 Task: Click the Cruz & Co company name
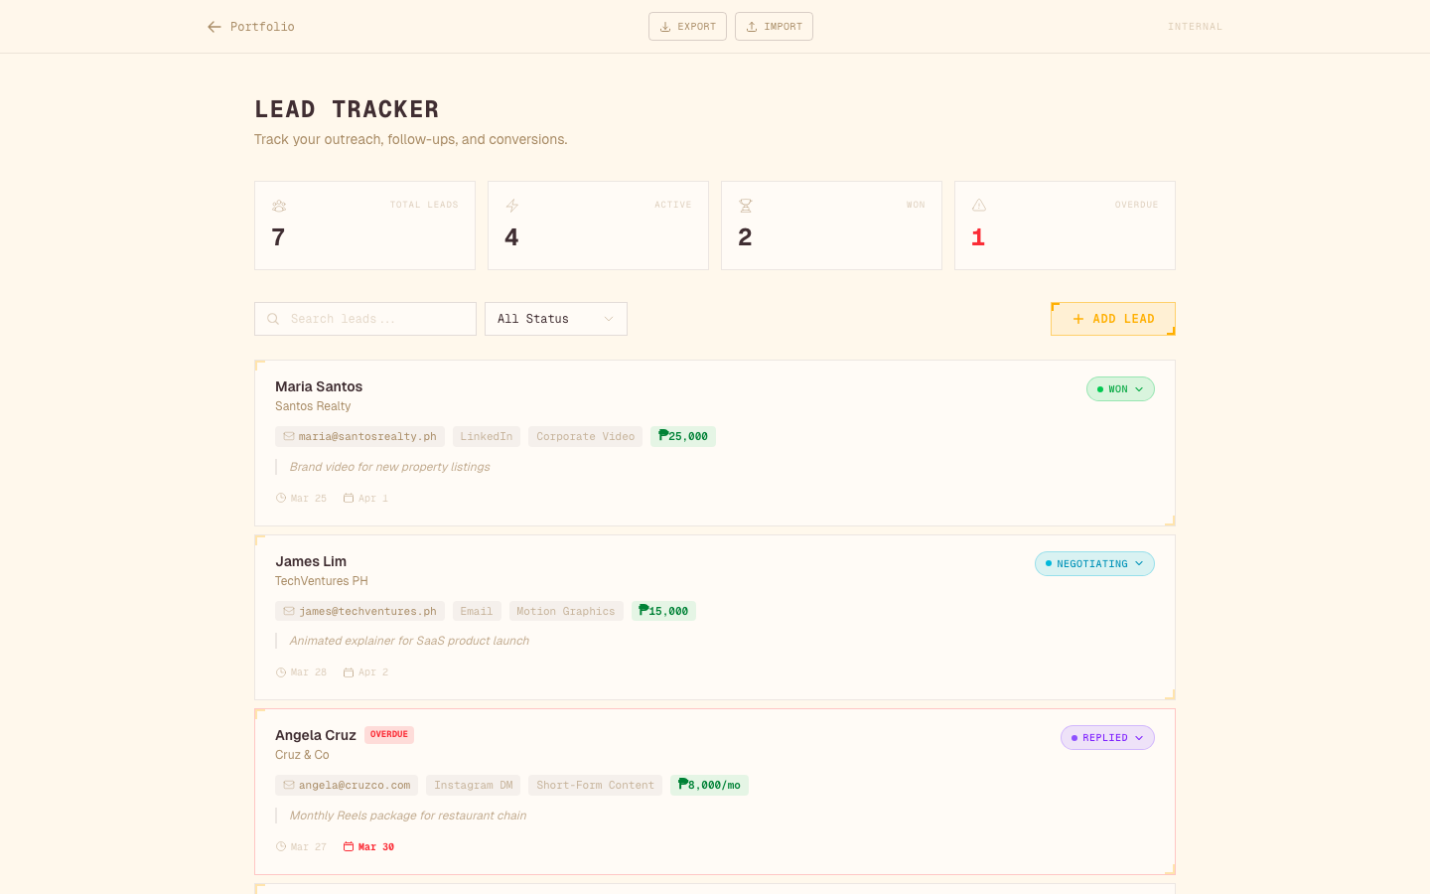tap(302, 755)
